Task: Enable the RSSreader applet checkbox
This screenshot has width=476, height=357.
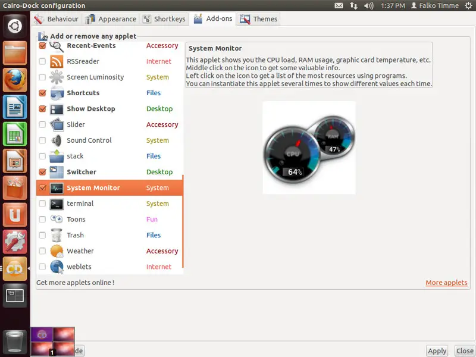Action: point(42,61)
